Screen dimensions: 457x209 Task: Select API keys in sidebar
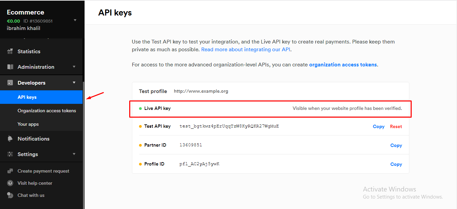27,97
